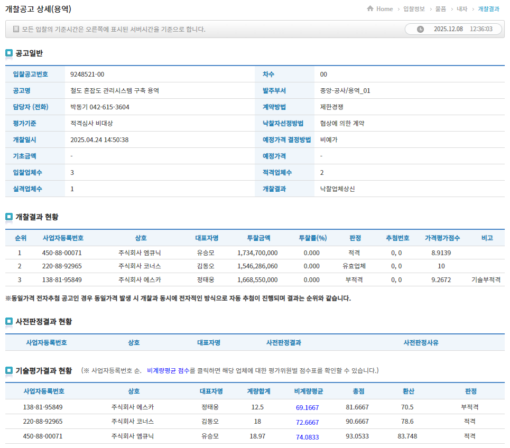
Task: Go to 입찰정보 breadcrumb
Action: 414,9
